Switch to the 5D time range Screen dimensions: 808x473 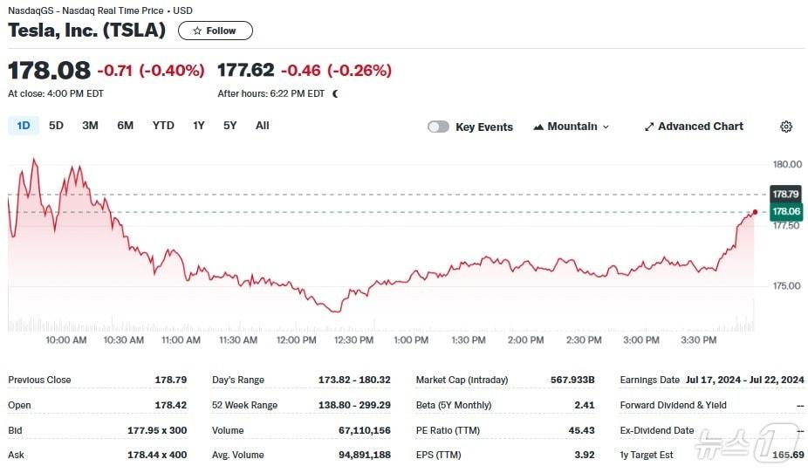[x=56, y=126]
